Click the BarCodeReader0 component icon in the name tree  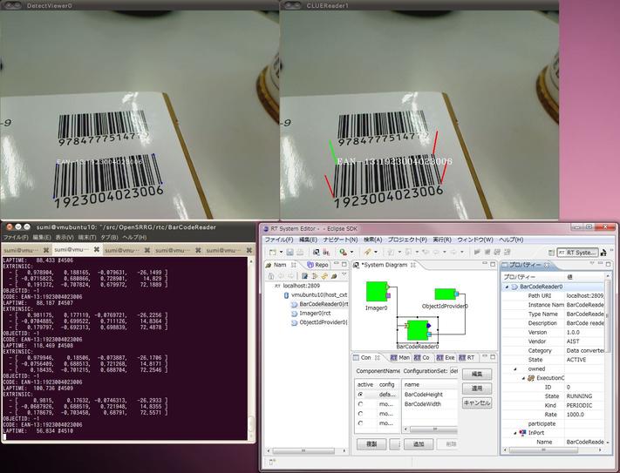pos(294,304)
